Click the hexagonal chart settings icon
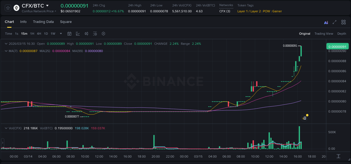Viewport: 351px width, 164px height. 103,34
